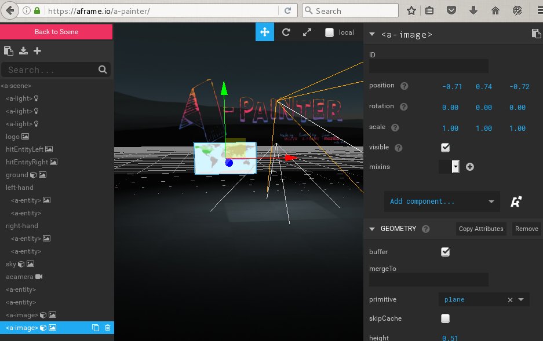Reload page with the refresh icon
The height and width of the screenshot is (341, 543).
[x=288, y=11]
